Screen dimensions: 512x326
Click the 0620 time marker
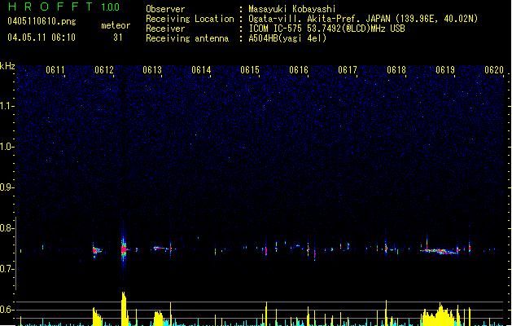(494, 70)
